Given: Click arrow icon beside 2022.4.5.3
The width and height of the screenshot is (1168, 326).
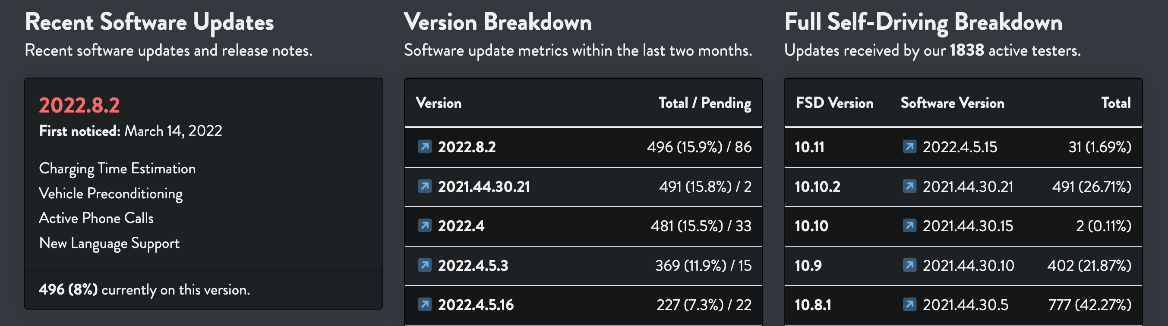Looking at the screenshot, I should click(424, 265).
